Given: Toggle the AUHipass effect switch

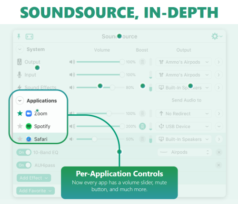Looking at the screenshot, I should point(24,165).
